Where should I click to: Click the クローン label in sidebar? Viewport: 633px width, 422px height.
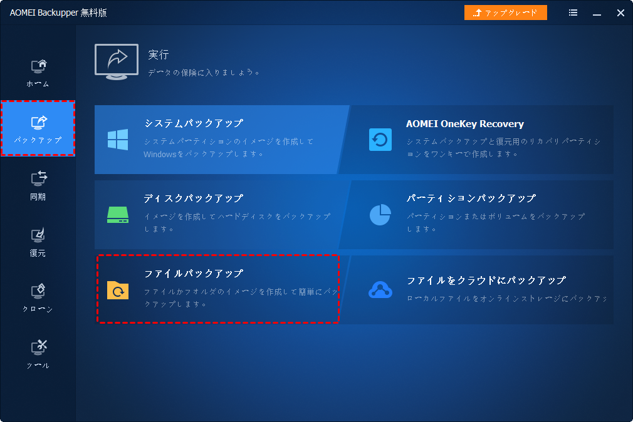38,309
